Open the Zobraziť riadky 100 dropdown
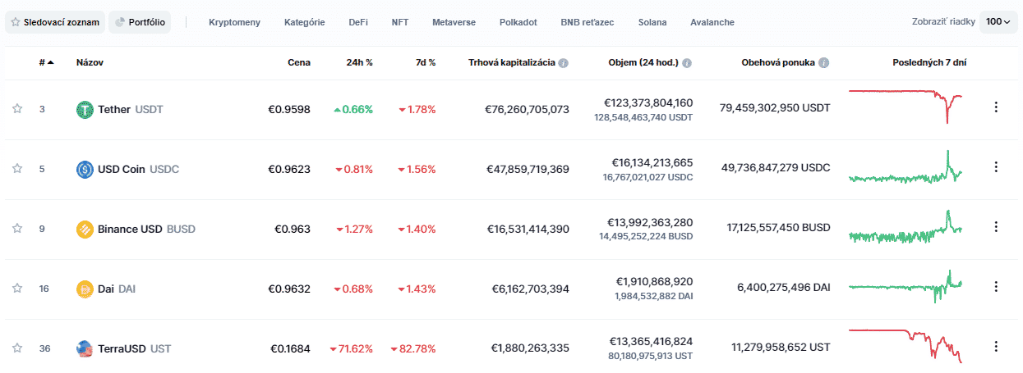Viewport: 1023px width, 373px height. (998, 22)
